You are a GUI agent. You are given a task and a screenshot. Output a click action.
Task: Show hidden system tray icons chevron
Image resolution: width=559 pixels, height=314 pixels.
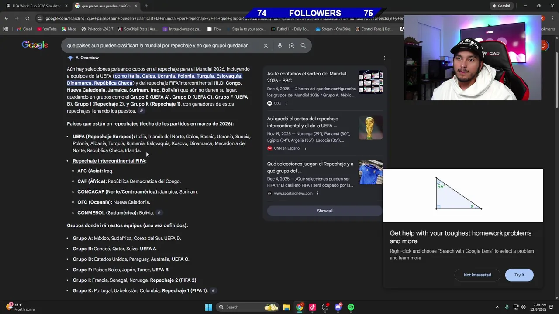click(497, 307)
